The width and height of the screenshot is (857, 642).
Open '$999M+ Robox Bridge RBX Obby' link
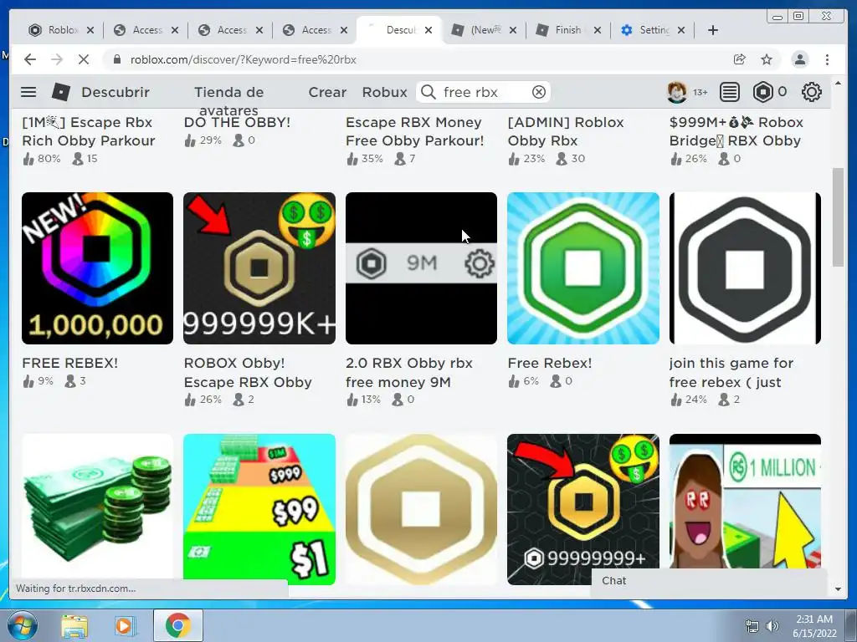[736, 131]
